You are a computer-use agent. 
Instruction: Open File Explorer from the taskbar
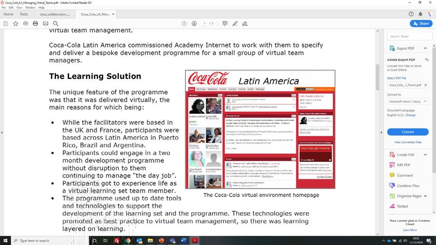150,240
